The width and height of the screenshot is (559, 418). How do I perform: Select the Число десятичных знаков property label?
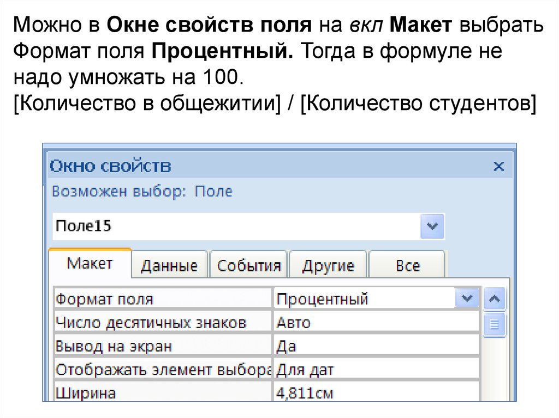coord(163,323)
